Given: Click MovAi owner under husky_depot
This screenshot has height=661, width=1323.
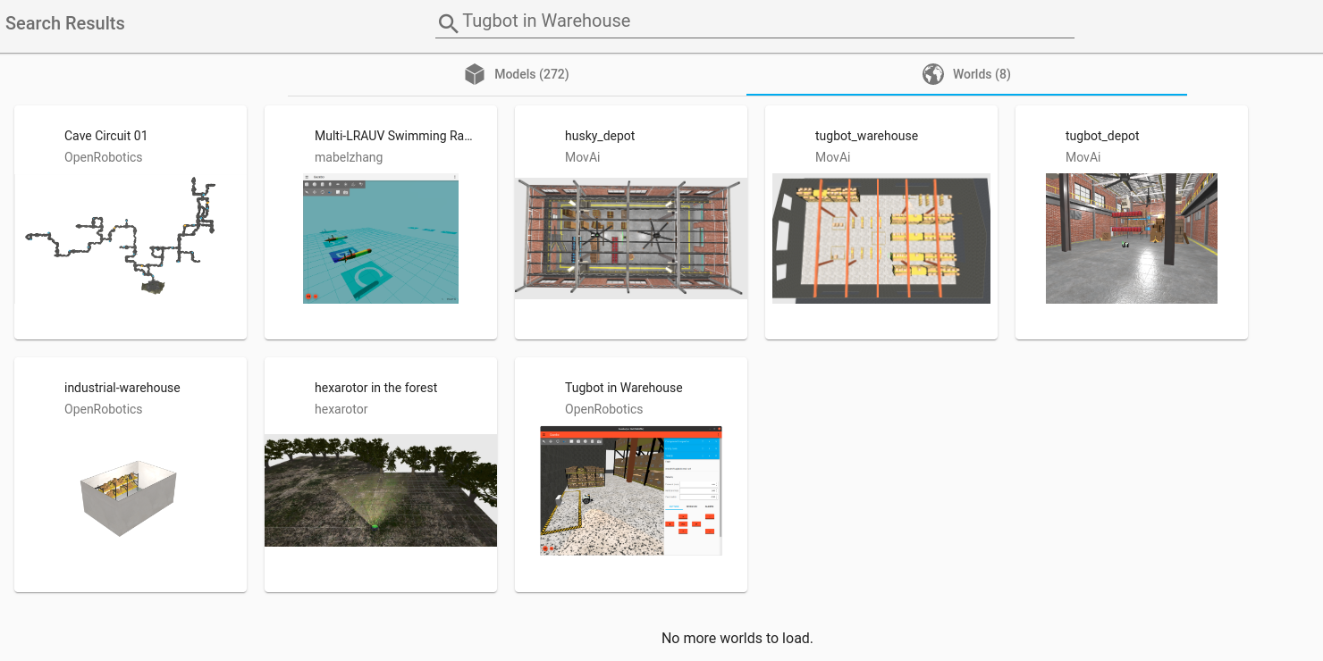Looking at the screenshot, I should click(x=582, y=157).
